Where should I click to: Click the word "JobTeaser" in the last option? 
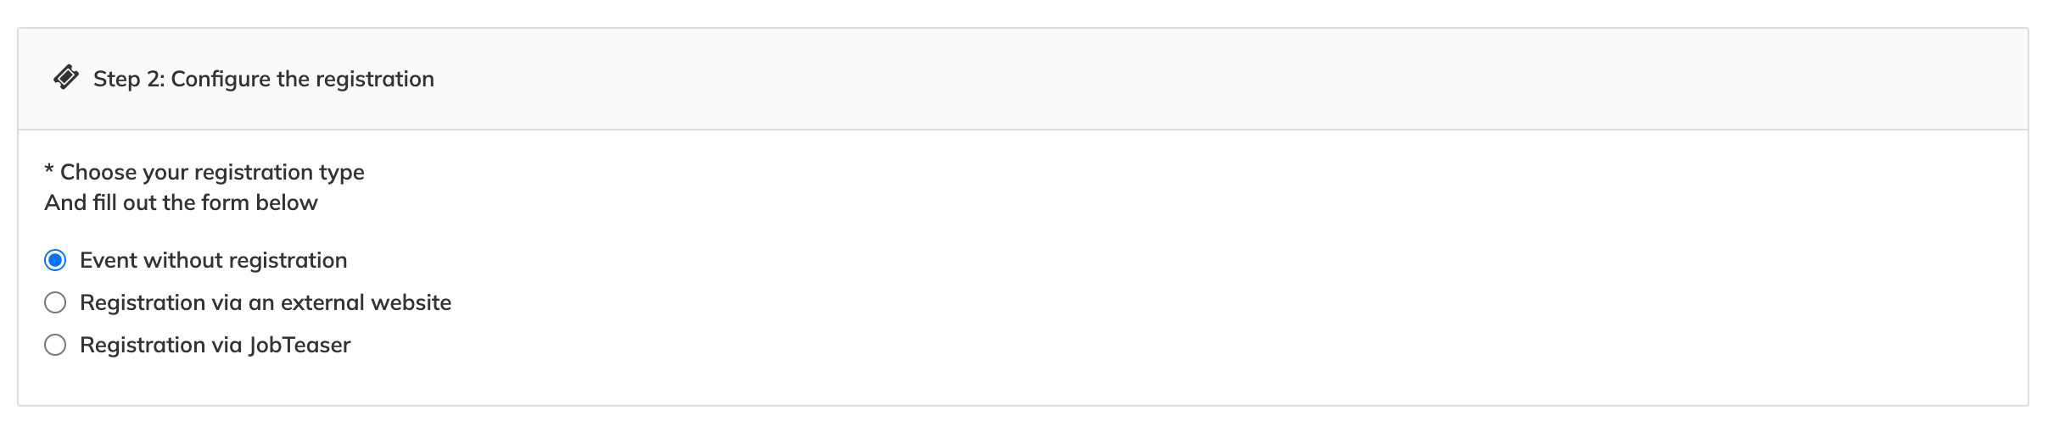[x=299, y=345]
